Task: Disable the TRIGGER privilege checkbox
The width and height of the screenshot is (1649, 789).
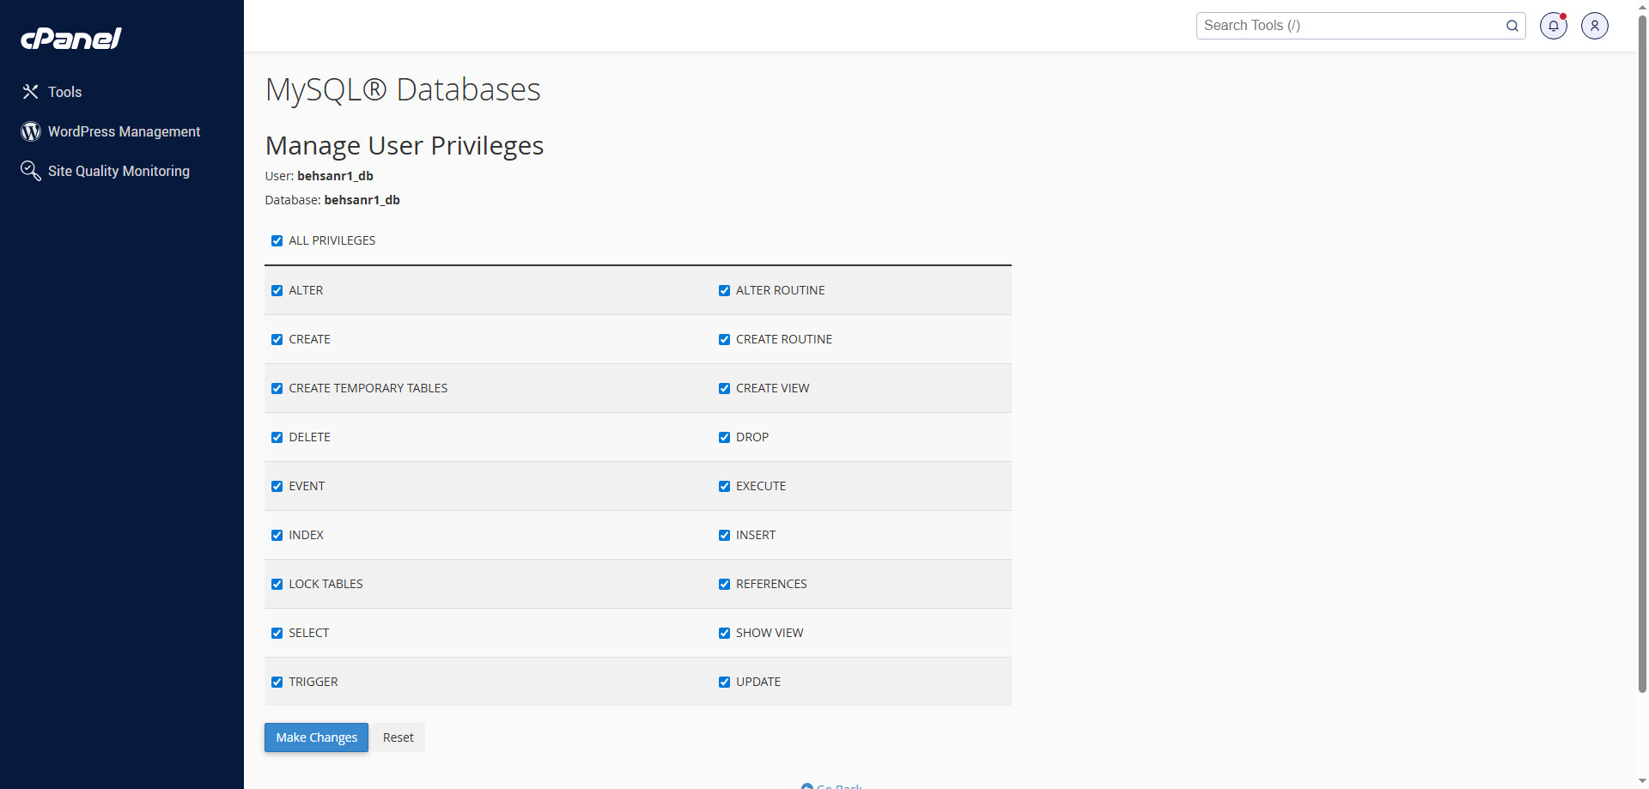Action: [277, 683]
